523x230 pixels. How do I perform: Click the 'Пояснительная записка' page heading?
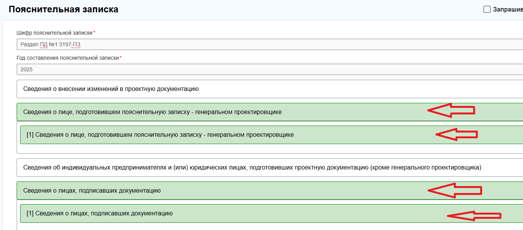point(63,10)
